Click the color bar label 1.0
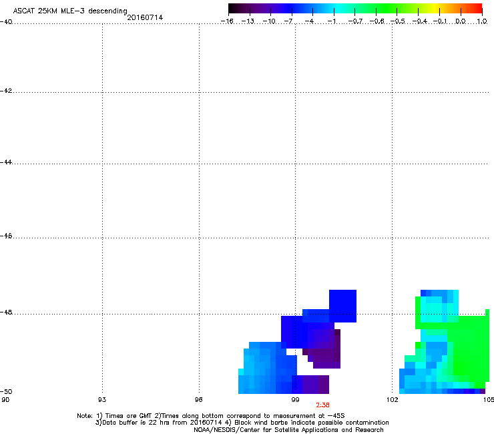 (482, 21)
